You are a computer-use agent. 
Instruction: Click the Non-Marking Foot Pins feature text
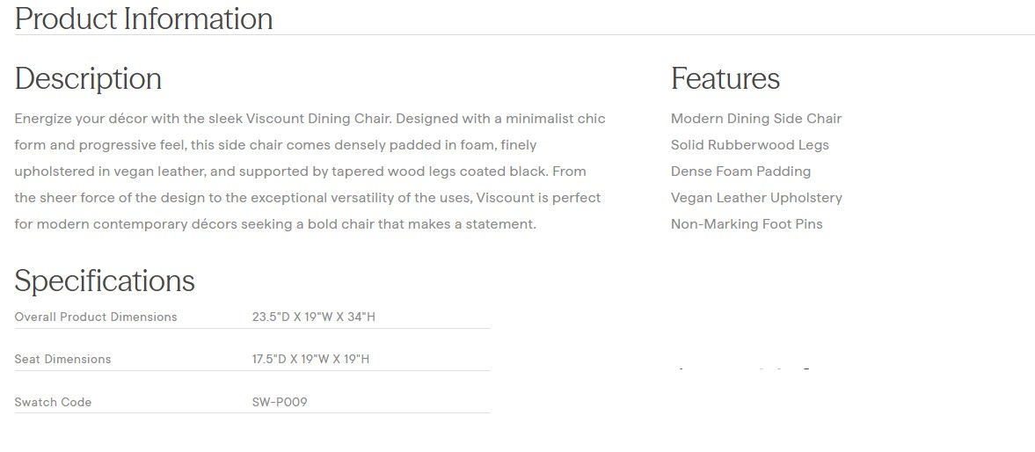click(746, 224)
